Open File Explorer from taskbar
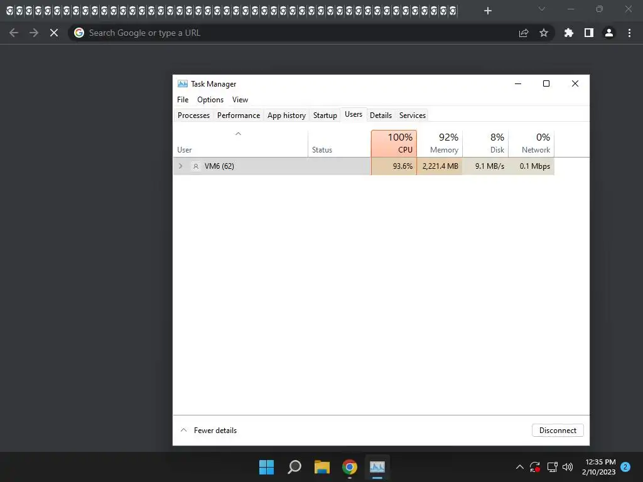 [x=322, y=467]
